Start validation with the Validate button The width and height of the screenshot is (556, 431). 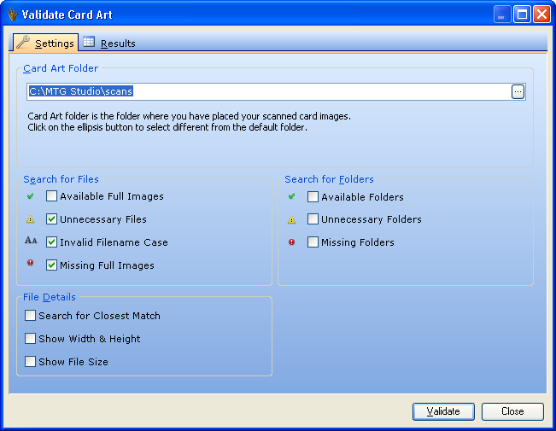(443, 411)
